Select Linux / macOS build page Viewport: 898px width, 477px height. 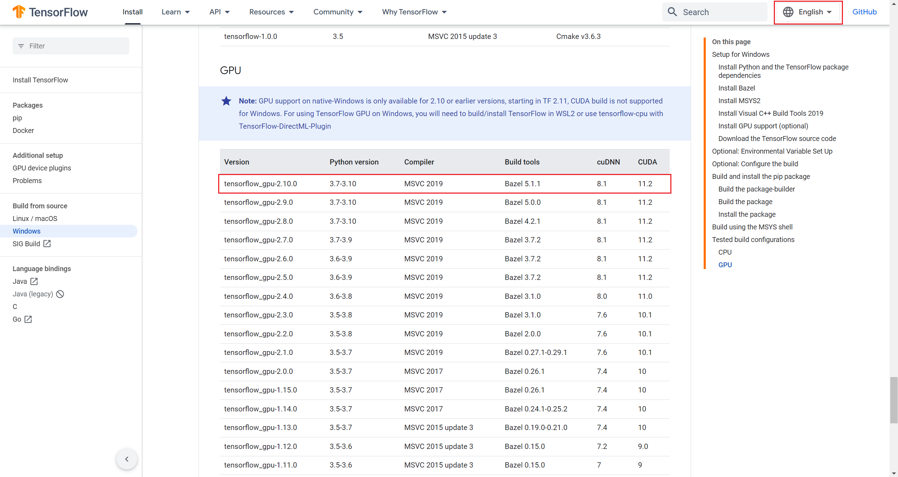pyautogui.click(x=35, y=219)
